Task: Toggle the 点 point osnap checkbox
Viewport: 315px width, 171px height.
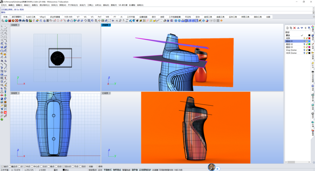Action: click(x=19, y=166)
